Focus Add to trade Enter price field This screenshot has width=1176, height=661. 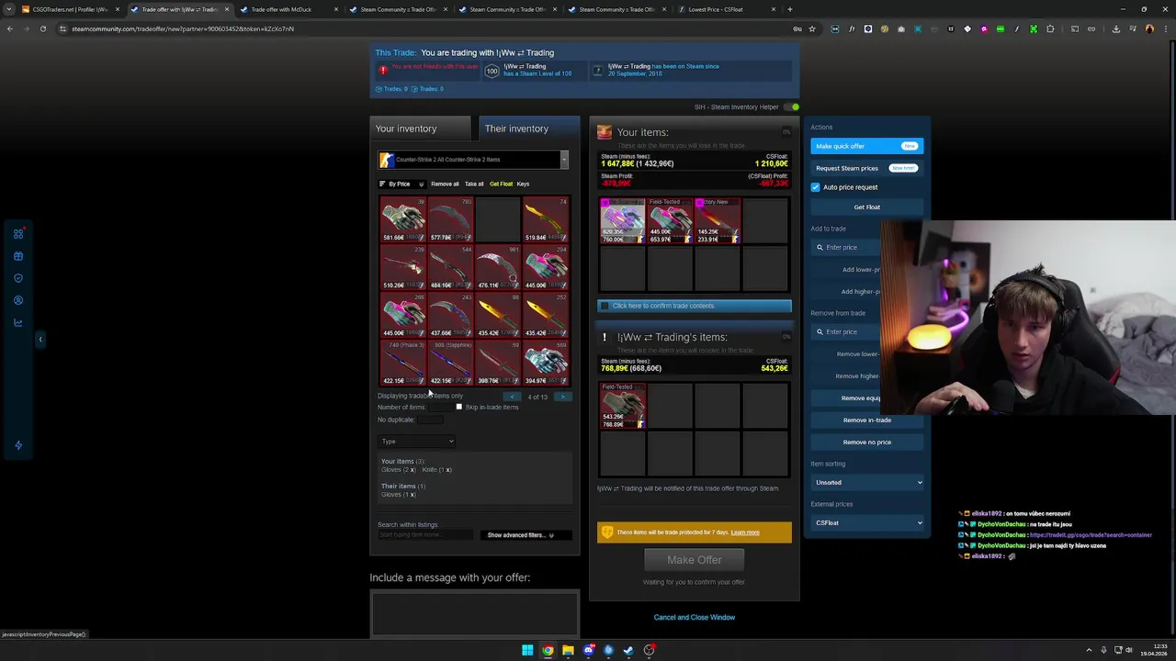click(846, 247)
